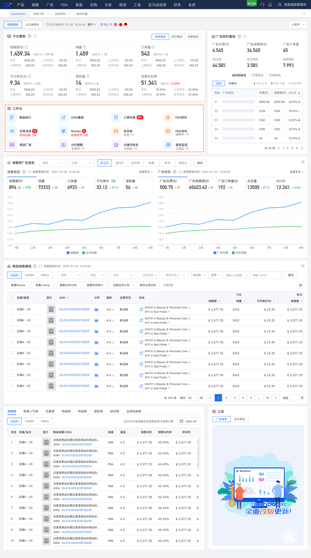Tick the first 店铺A : US row checkbox
This screenshot has width=311, height=558.
(12, 309)
